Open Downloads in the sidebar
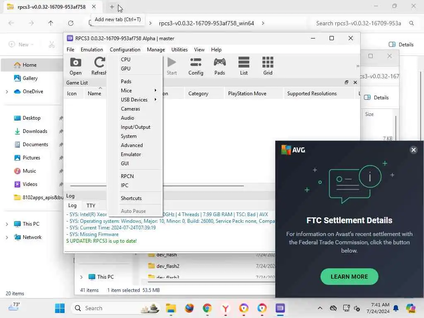This screenshot has width=424, height=318. pos(35,131)
